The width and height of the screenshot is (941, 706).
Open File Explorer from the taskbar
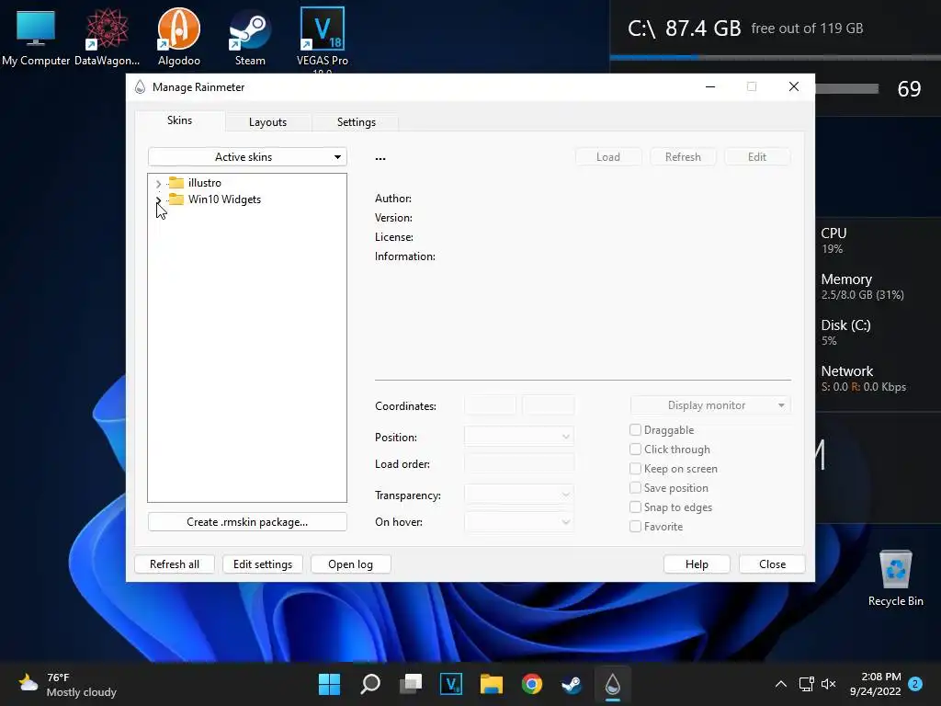coord(491,684)
